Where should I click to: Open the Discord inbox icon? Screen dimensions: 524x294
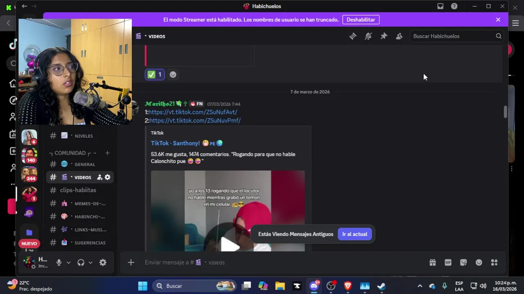tap(440, 6)
